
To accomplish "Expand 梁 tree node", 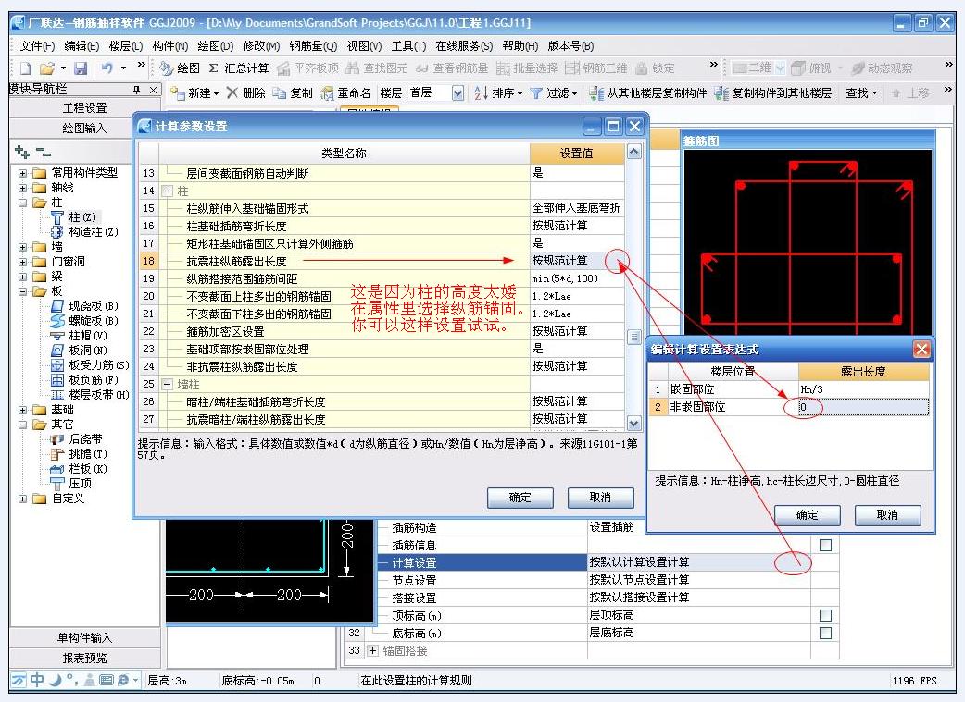I will 23,277.
